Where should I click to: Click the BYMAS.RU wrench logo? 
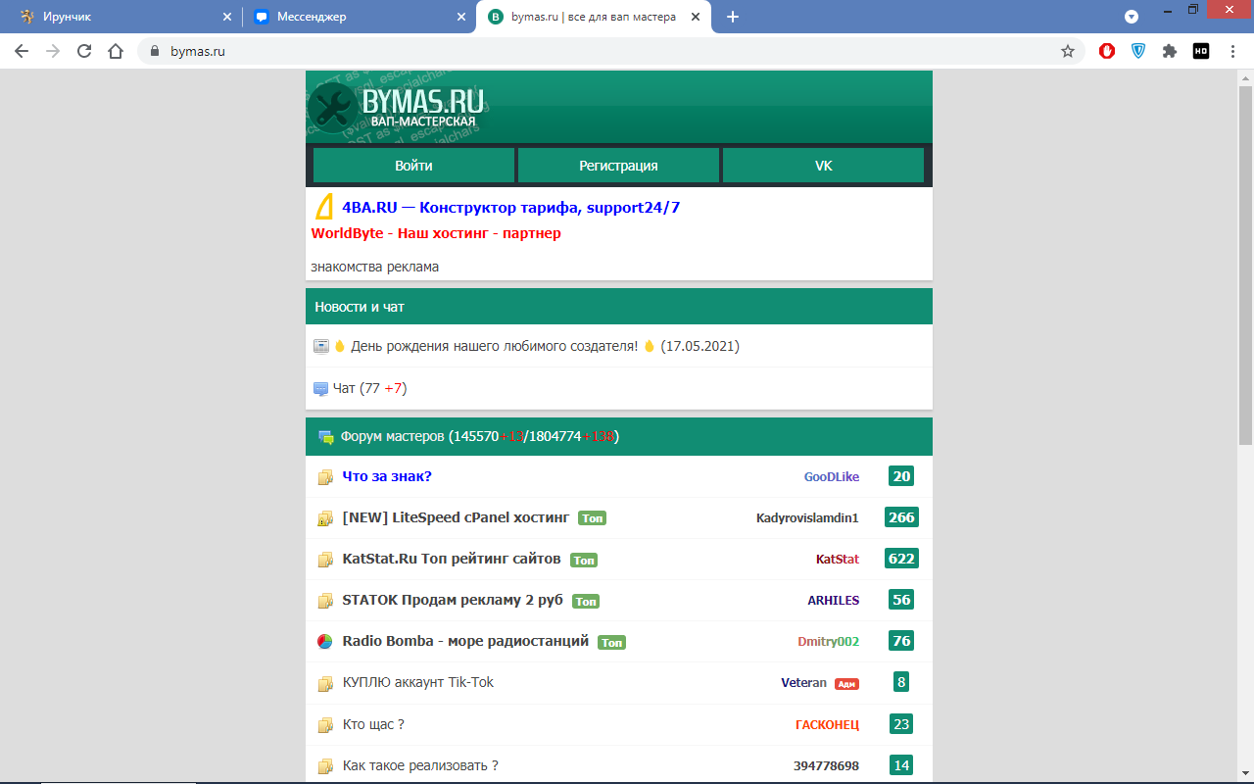333,107
